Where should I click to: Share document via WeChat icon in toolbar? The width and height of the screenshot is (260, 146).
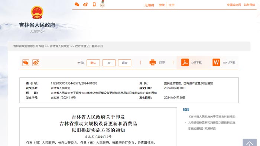26,63
